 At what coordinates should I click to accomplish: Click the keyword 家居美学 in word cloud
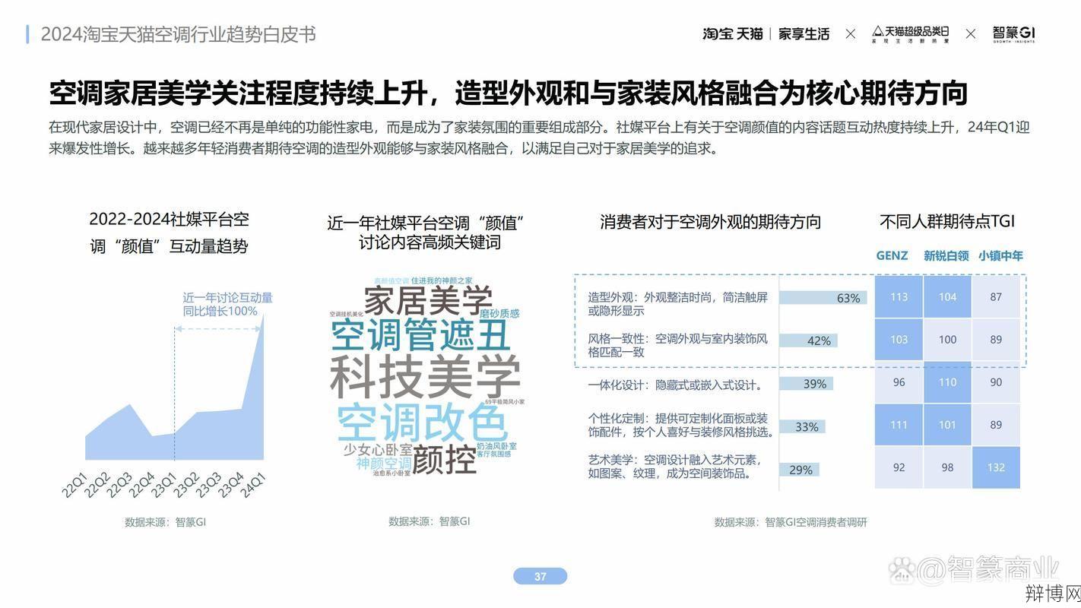(x=428, y=300)
